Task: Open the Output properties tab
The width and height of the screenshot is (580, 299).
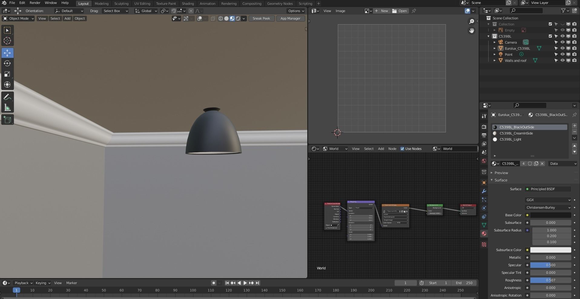Action: [484, 135]
